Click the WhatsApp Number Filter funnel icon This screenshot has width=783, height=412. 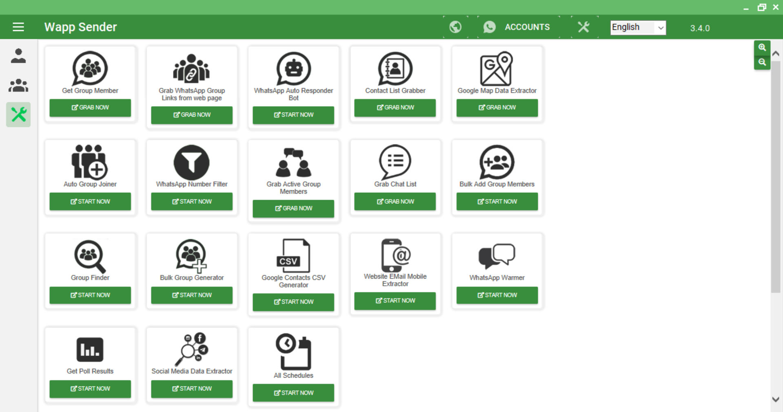coord(191,162)
